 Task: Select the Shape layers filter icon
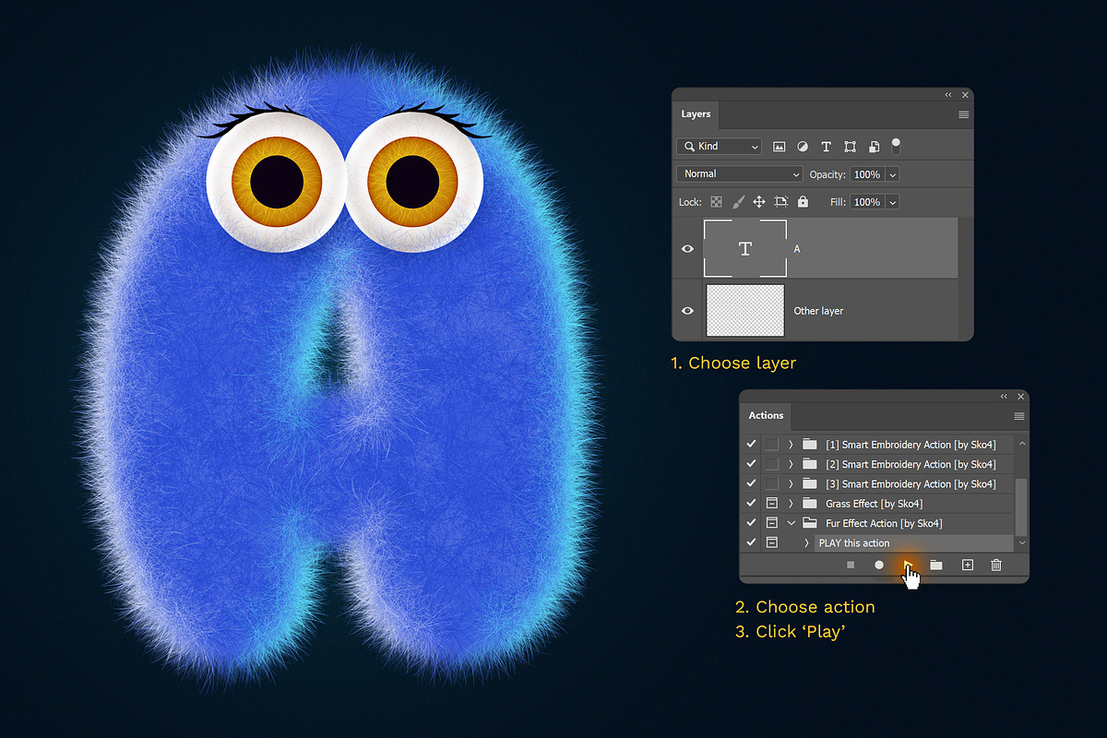pos(851,146)
